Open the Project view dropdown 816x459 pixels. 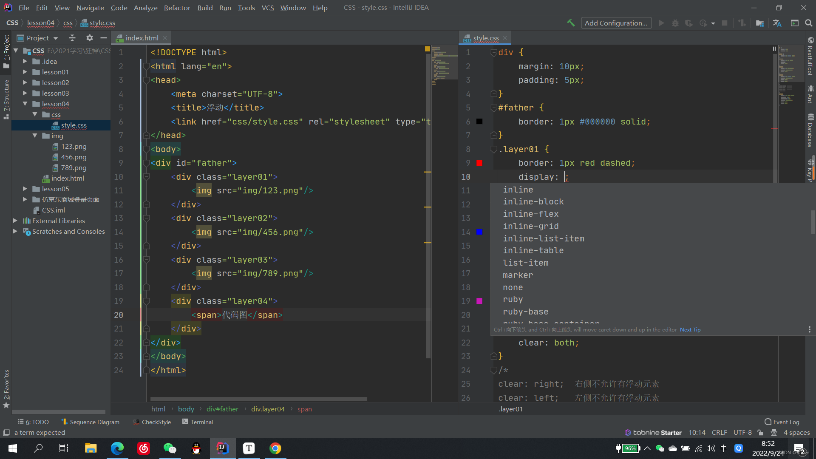pyautogui.click(x=55, y=38)
